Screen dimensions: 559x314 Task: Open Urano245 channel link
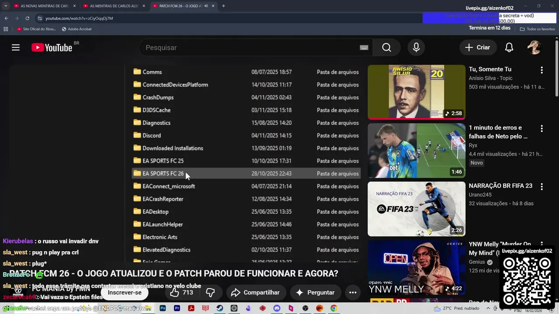[480, 195]
